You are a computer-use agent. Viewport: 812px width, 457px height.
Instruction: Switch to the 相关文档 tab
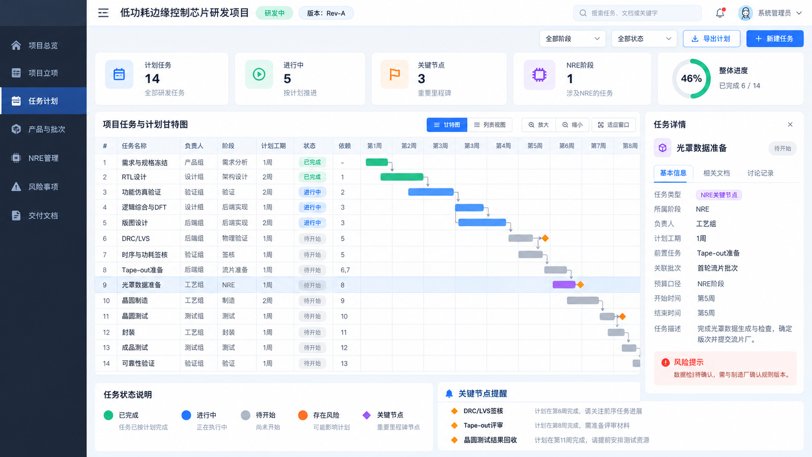[x=716, y=173]
